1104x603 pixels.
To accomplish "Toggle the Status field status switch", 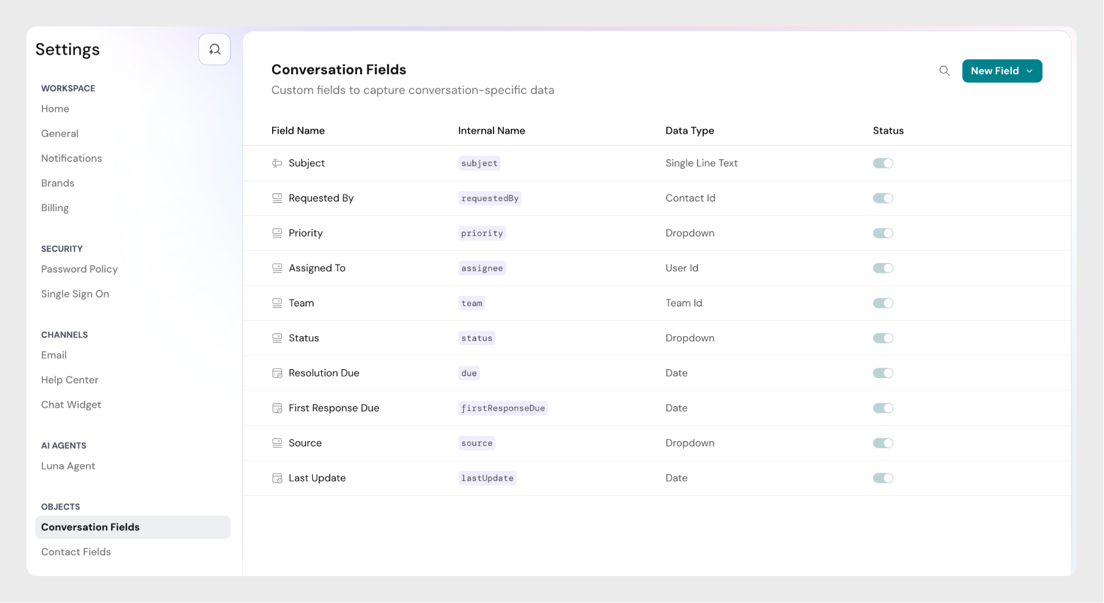I will coord(883,338).
